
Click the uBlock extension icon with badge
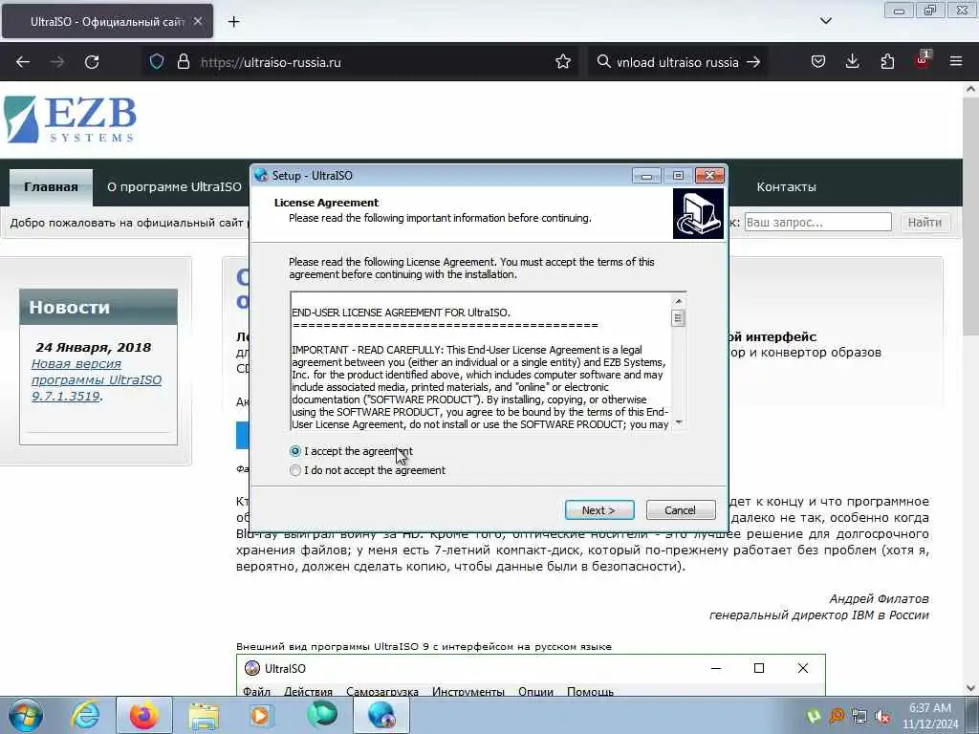[x=923, y=60]
